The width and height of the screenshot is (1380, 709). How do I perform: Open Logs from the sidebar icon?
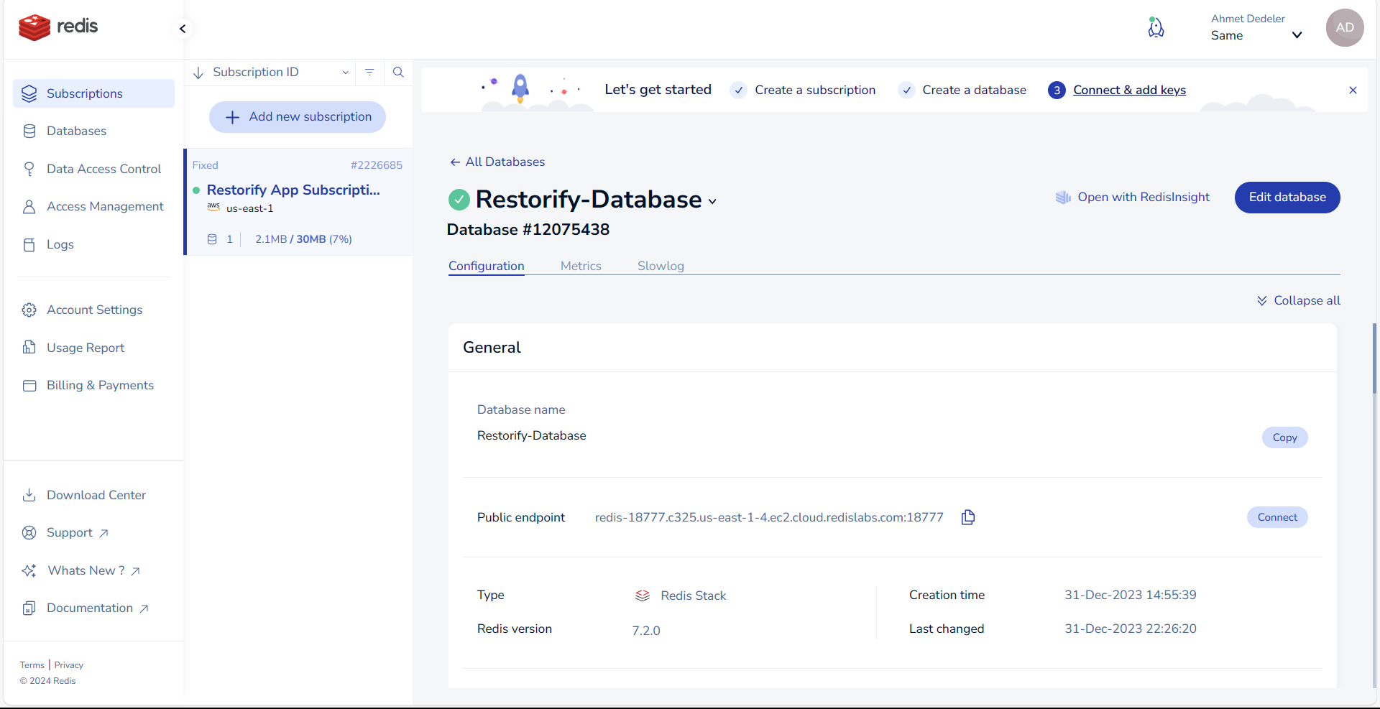click(29, 244)
